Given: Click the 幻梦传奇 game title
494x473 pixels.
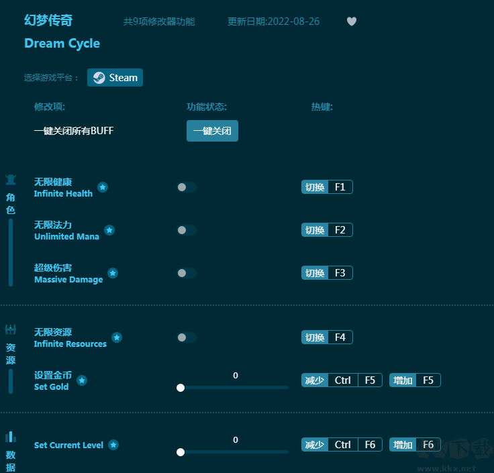Looking at the screenshot, I should 48,21.
